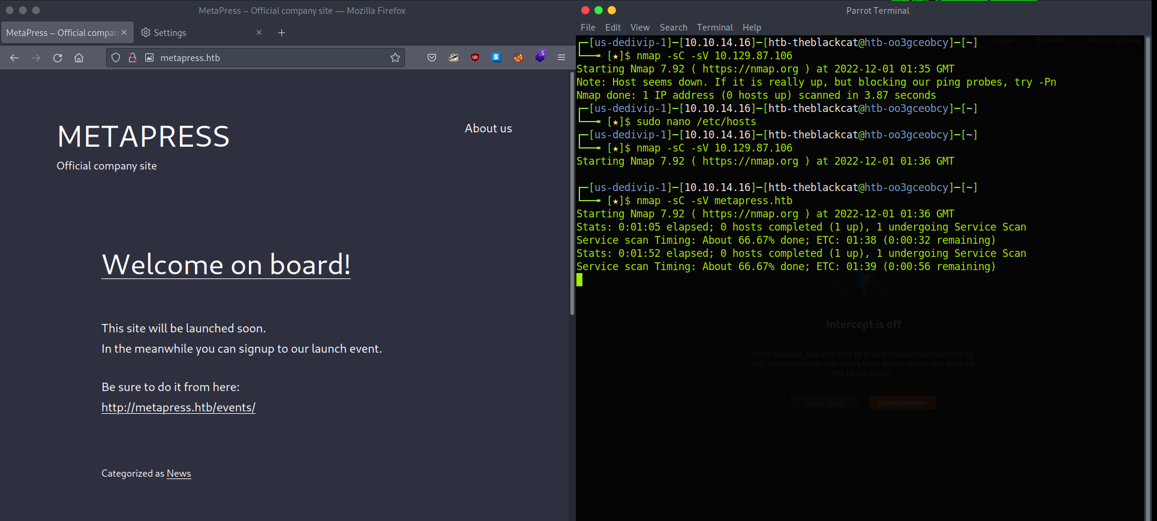
Task: Switch to the MetaPress tab
Action: click(x=66, y=32)
